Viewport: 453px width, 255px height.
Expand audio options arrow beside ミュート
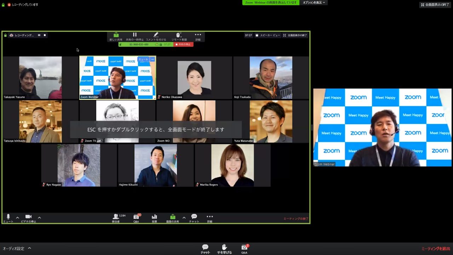pos(17,217)
